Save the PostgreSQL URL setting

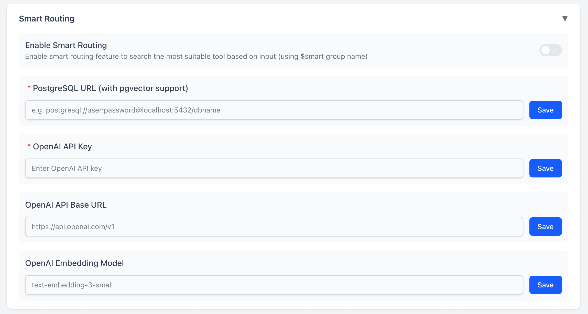[x=545, y=110]
